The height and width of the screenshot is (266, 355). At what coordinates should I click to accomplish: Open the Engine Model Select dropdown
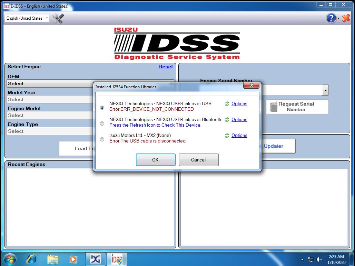[50, 115]
